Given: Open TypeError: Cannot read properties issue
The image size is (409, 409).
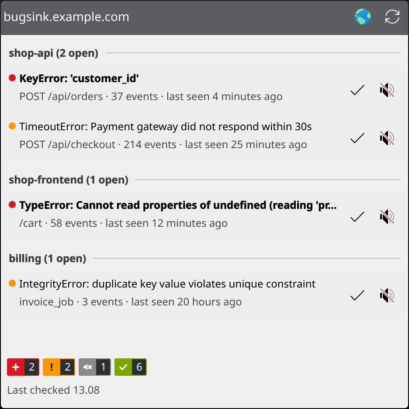Looking at the screenshot, I should (178, 205).
